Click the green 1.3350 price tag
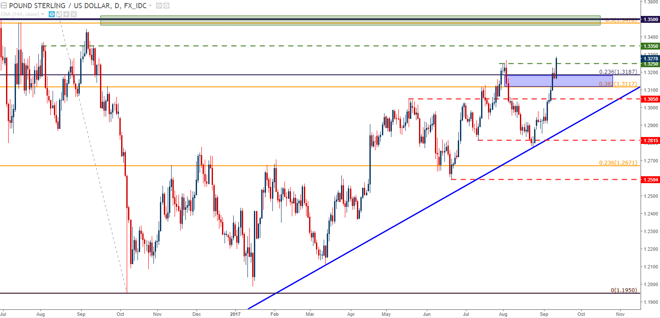The width and height of the screenshot is (660, 318). [x=650, y=46]
